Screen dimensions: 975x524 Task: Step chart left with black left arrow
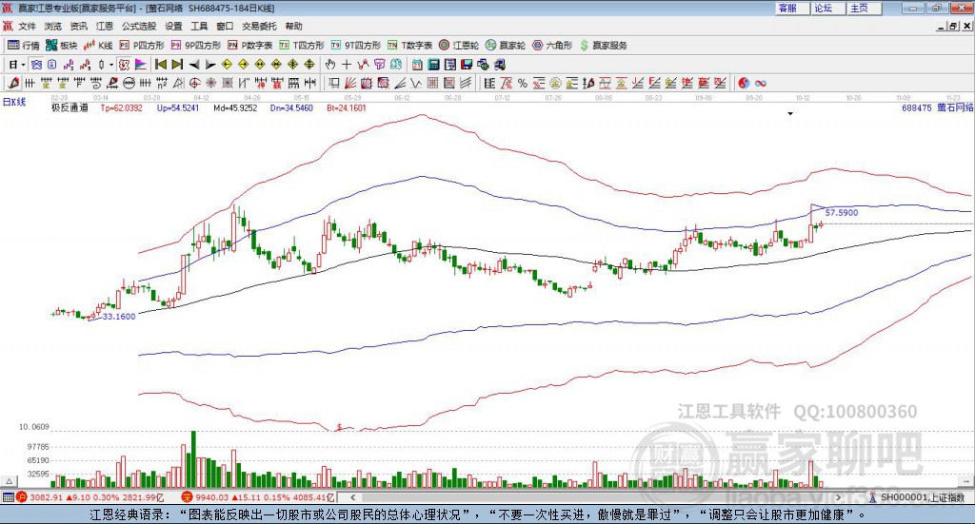[x=194, y=64]
